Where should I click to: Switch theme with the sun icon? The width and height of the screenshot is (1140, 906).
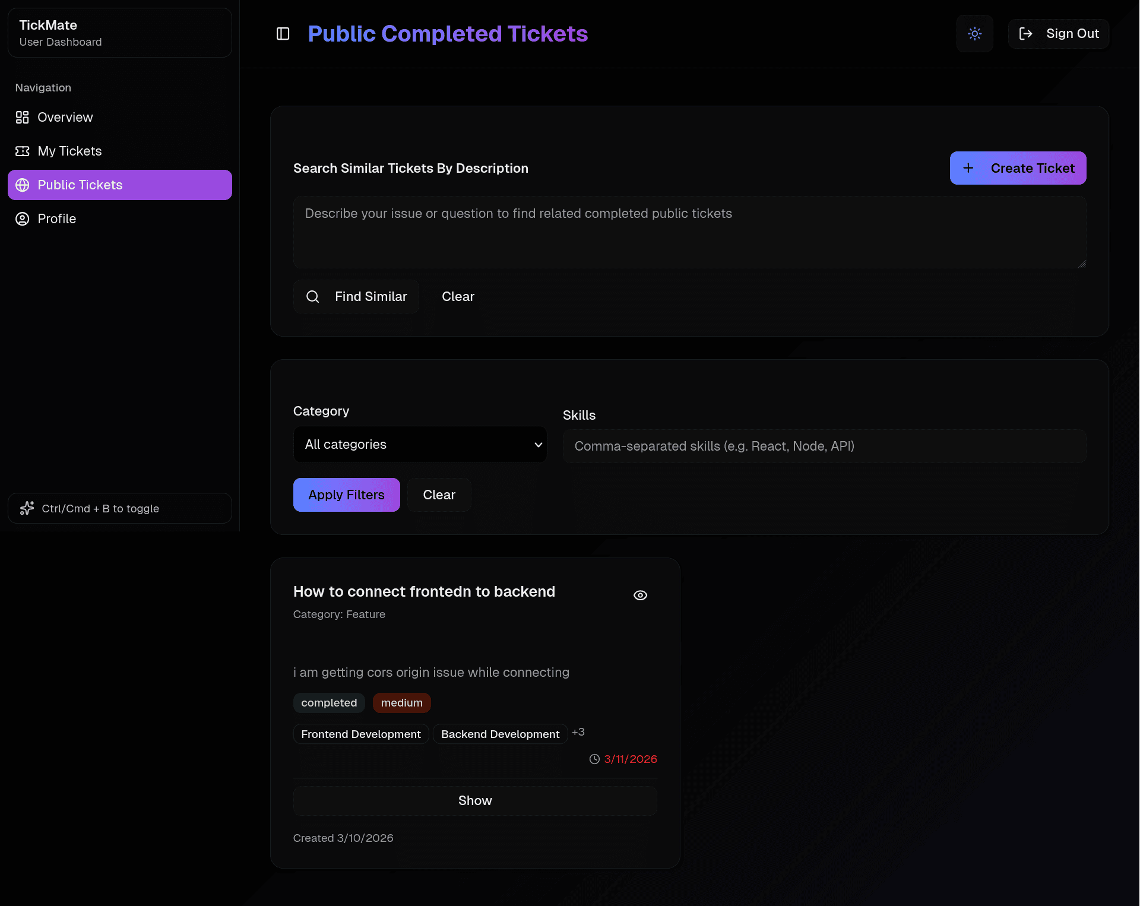pos(975,34)
